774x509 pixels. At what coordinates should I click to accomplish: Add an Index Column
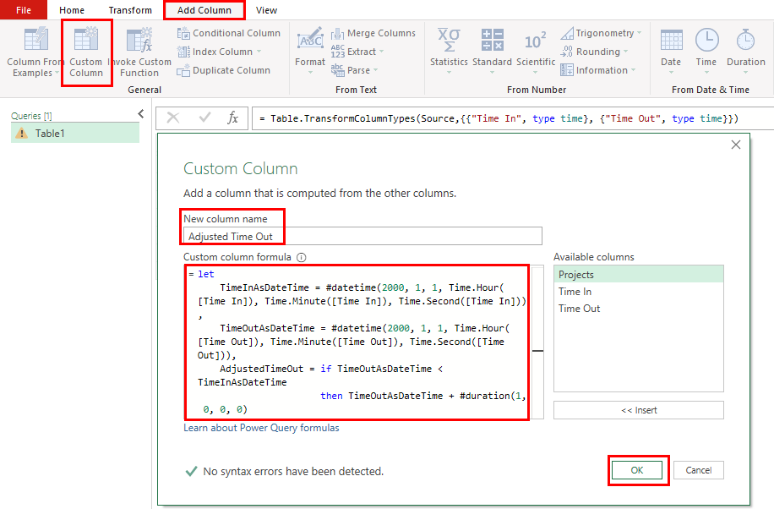[x=215, y=52]
